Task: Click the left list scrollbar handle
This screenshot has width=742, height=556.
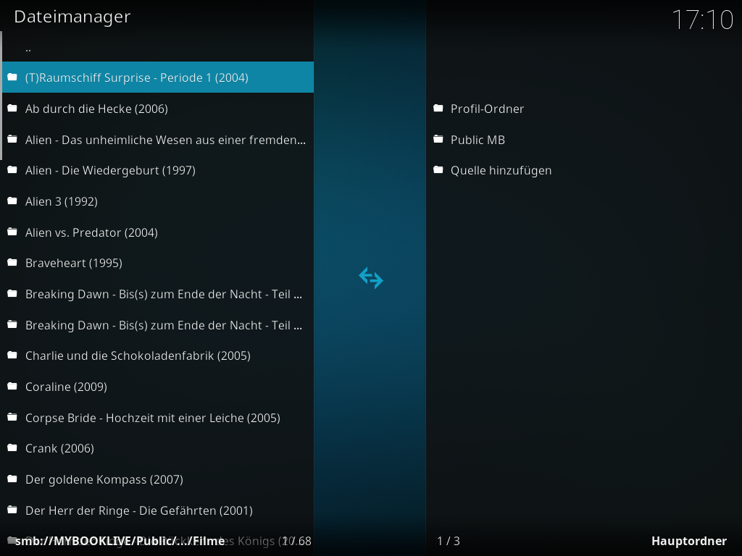Action: tap(1, 96)
